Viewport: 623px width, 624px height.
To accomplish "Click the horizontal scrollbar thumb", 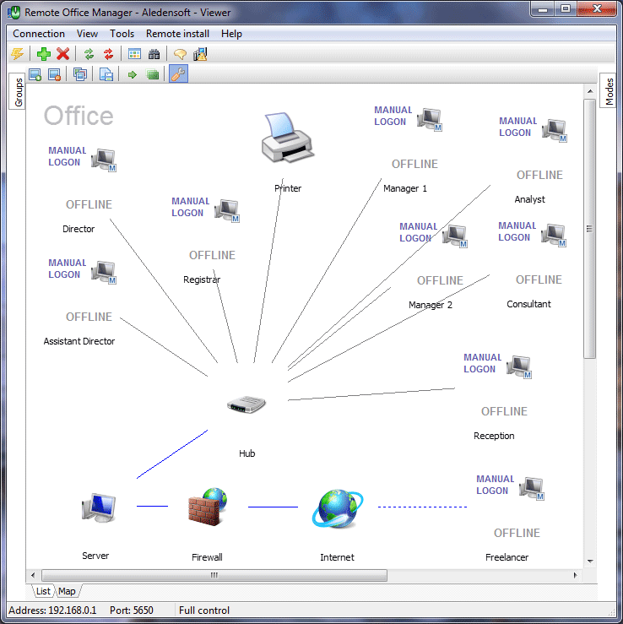I will 214,575.
